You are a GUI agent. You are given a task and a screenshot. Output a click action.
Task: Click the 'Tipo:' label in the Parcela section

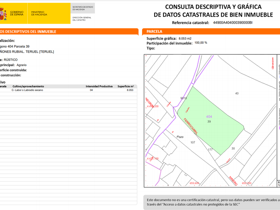click(x=151, y=48)
